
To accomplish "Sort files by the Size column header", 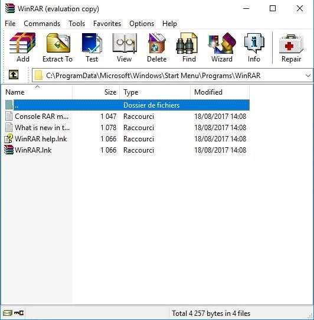I will [96, 92].
